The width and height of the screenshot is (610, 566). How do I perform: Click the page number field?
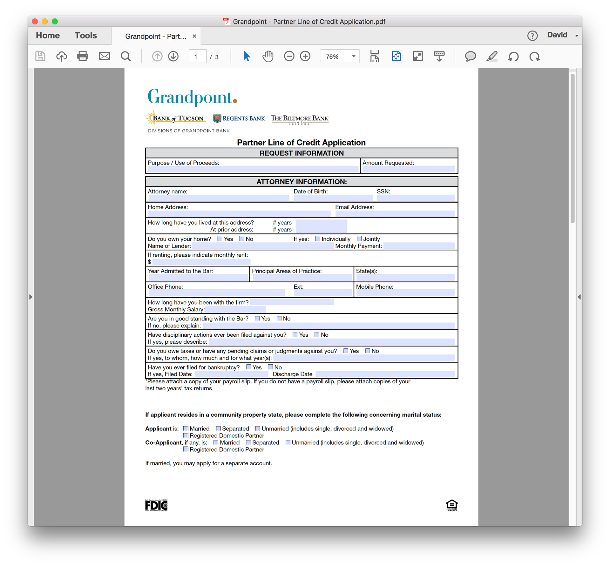click(197, 57)
